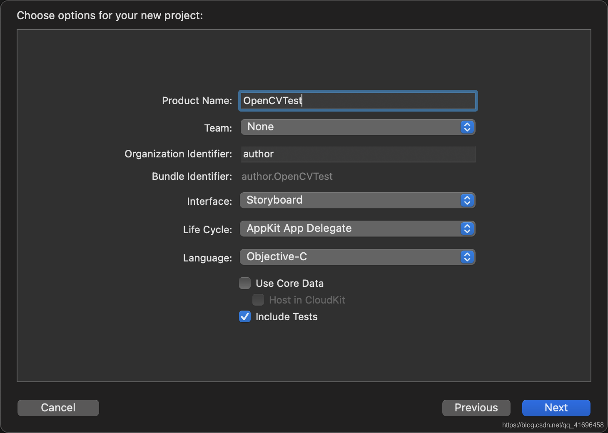Open the AppKit App Delegate dropdown

coord(350,229)
